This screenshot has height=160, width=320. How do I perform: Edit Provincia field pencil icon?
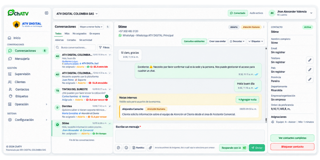tap(310, 79)
